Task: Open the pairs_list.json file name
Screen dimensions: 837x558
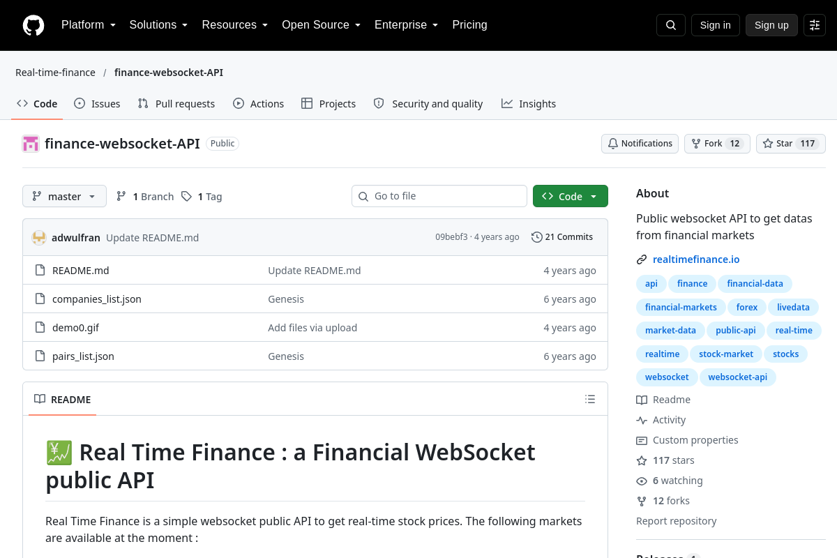Action: (83, 356)
